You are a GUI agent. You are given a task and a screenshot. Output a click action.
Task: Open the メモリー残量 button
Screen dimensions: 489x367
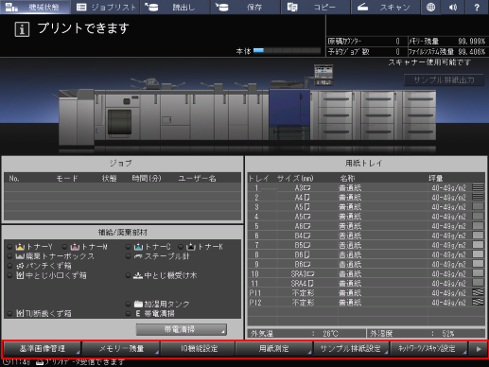pos(121,349)
